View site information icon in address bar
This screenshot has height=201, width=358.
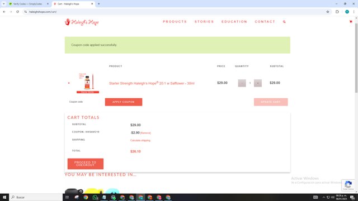(26, 12)
